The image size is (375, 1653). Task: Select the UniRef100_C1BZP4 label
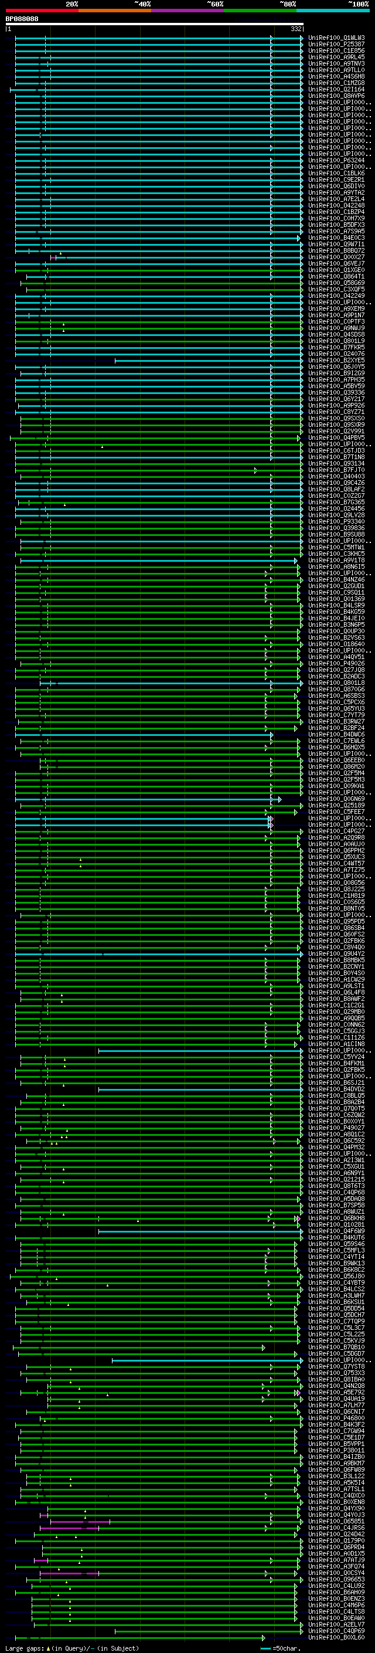(x=336, y=212)
